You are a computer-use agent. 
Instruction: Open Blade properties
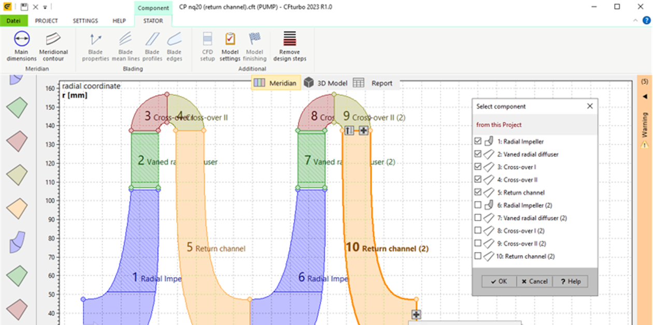click(95, 46)
